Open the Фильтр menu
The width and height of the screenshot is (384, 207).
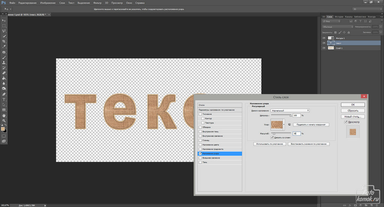click(97, 3)
